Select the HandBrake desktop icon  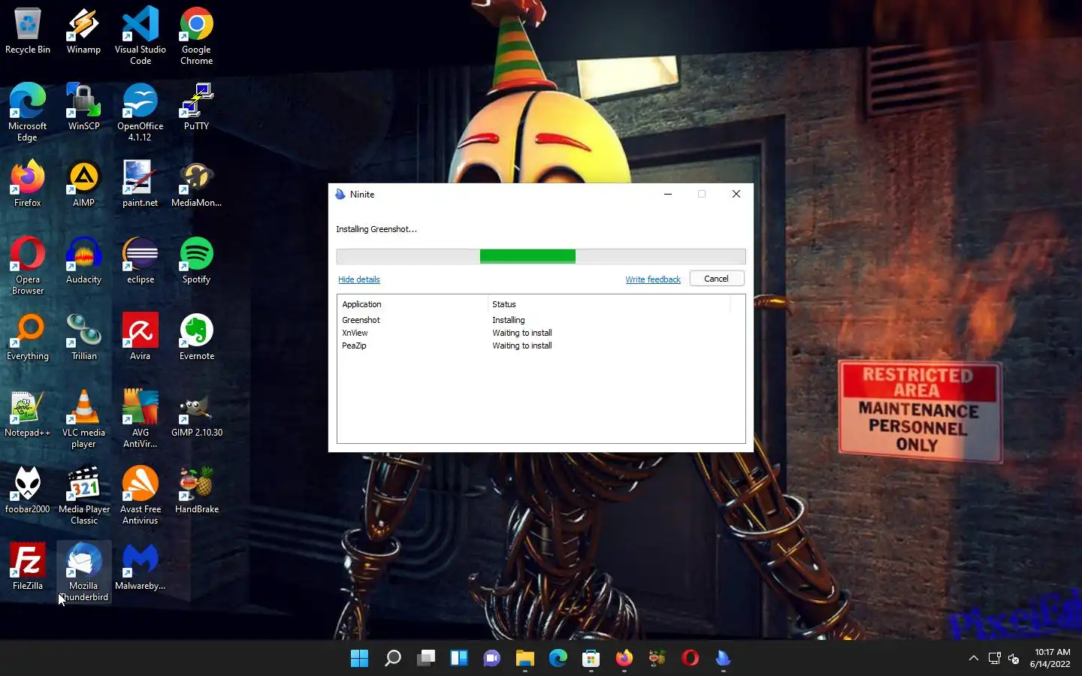[x=197, y=490]
